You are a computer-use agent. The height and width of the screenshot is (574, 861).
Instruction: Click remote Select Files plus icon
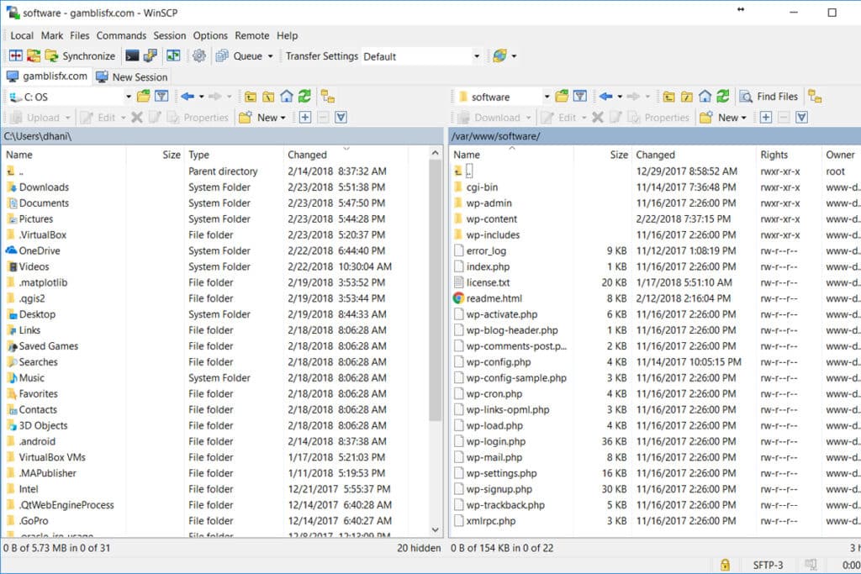[766, 118]
